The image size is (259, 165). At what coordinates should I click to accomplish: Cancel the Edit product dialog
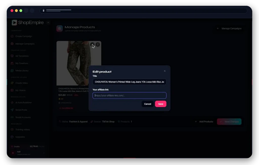[147, 104]
